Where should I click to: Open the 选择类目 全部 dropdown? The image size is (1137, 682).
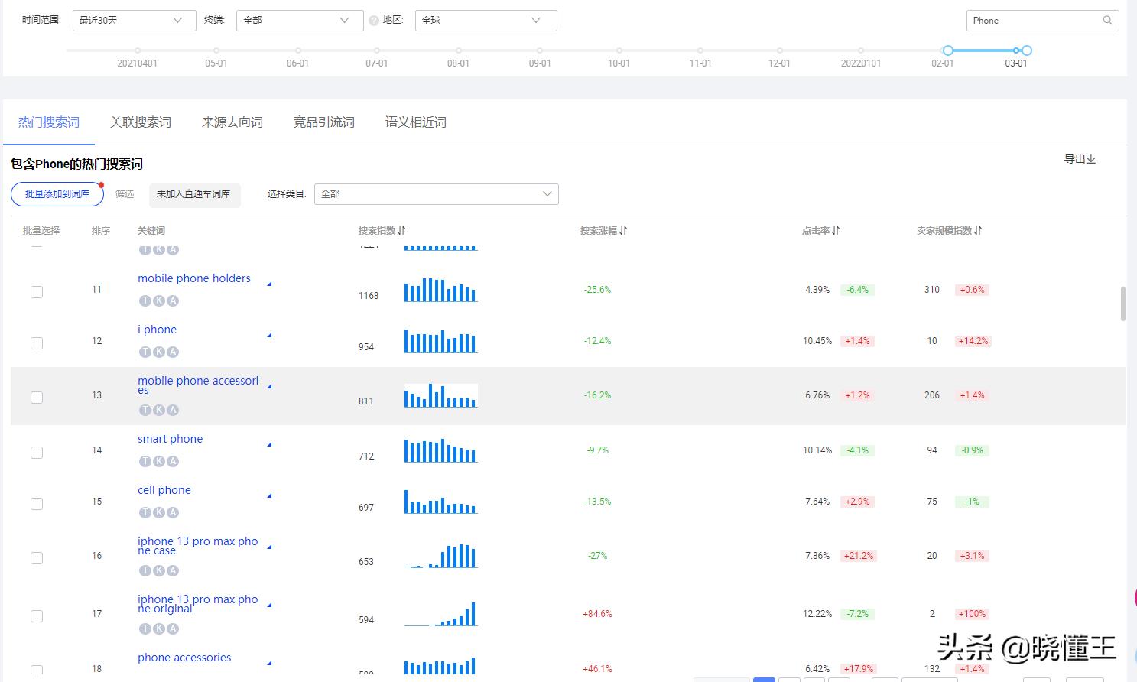(436, 194)
